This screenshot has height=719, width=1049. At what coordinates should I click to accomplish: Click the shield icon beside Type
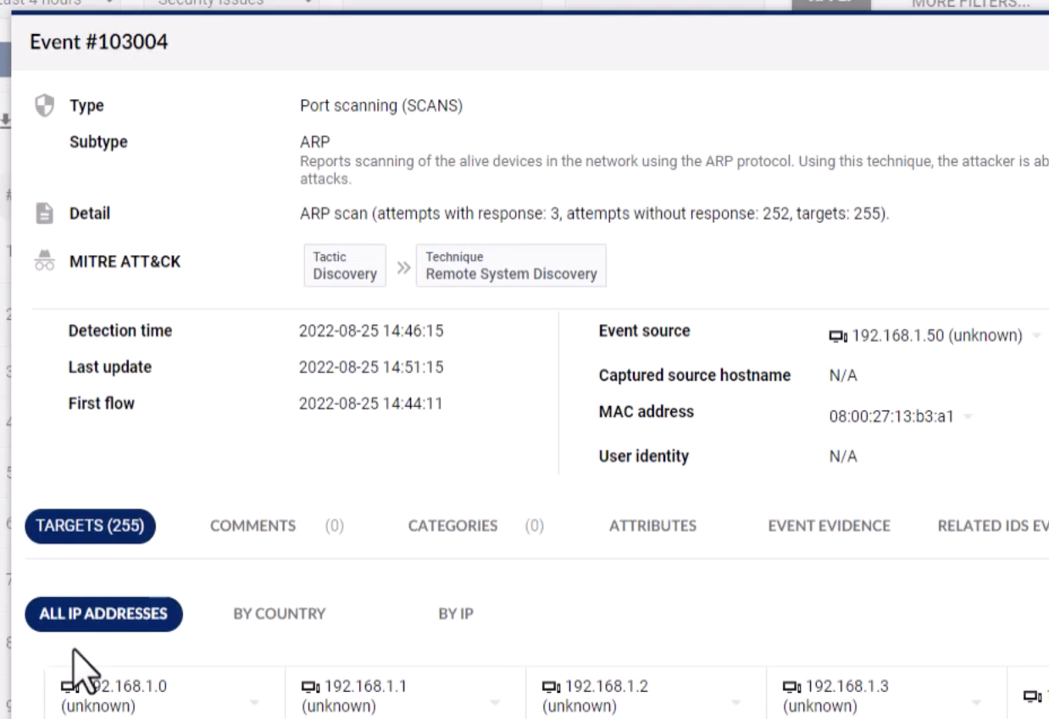click(x=44, y=106)
